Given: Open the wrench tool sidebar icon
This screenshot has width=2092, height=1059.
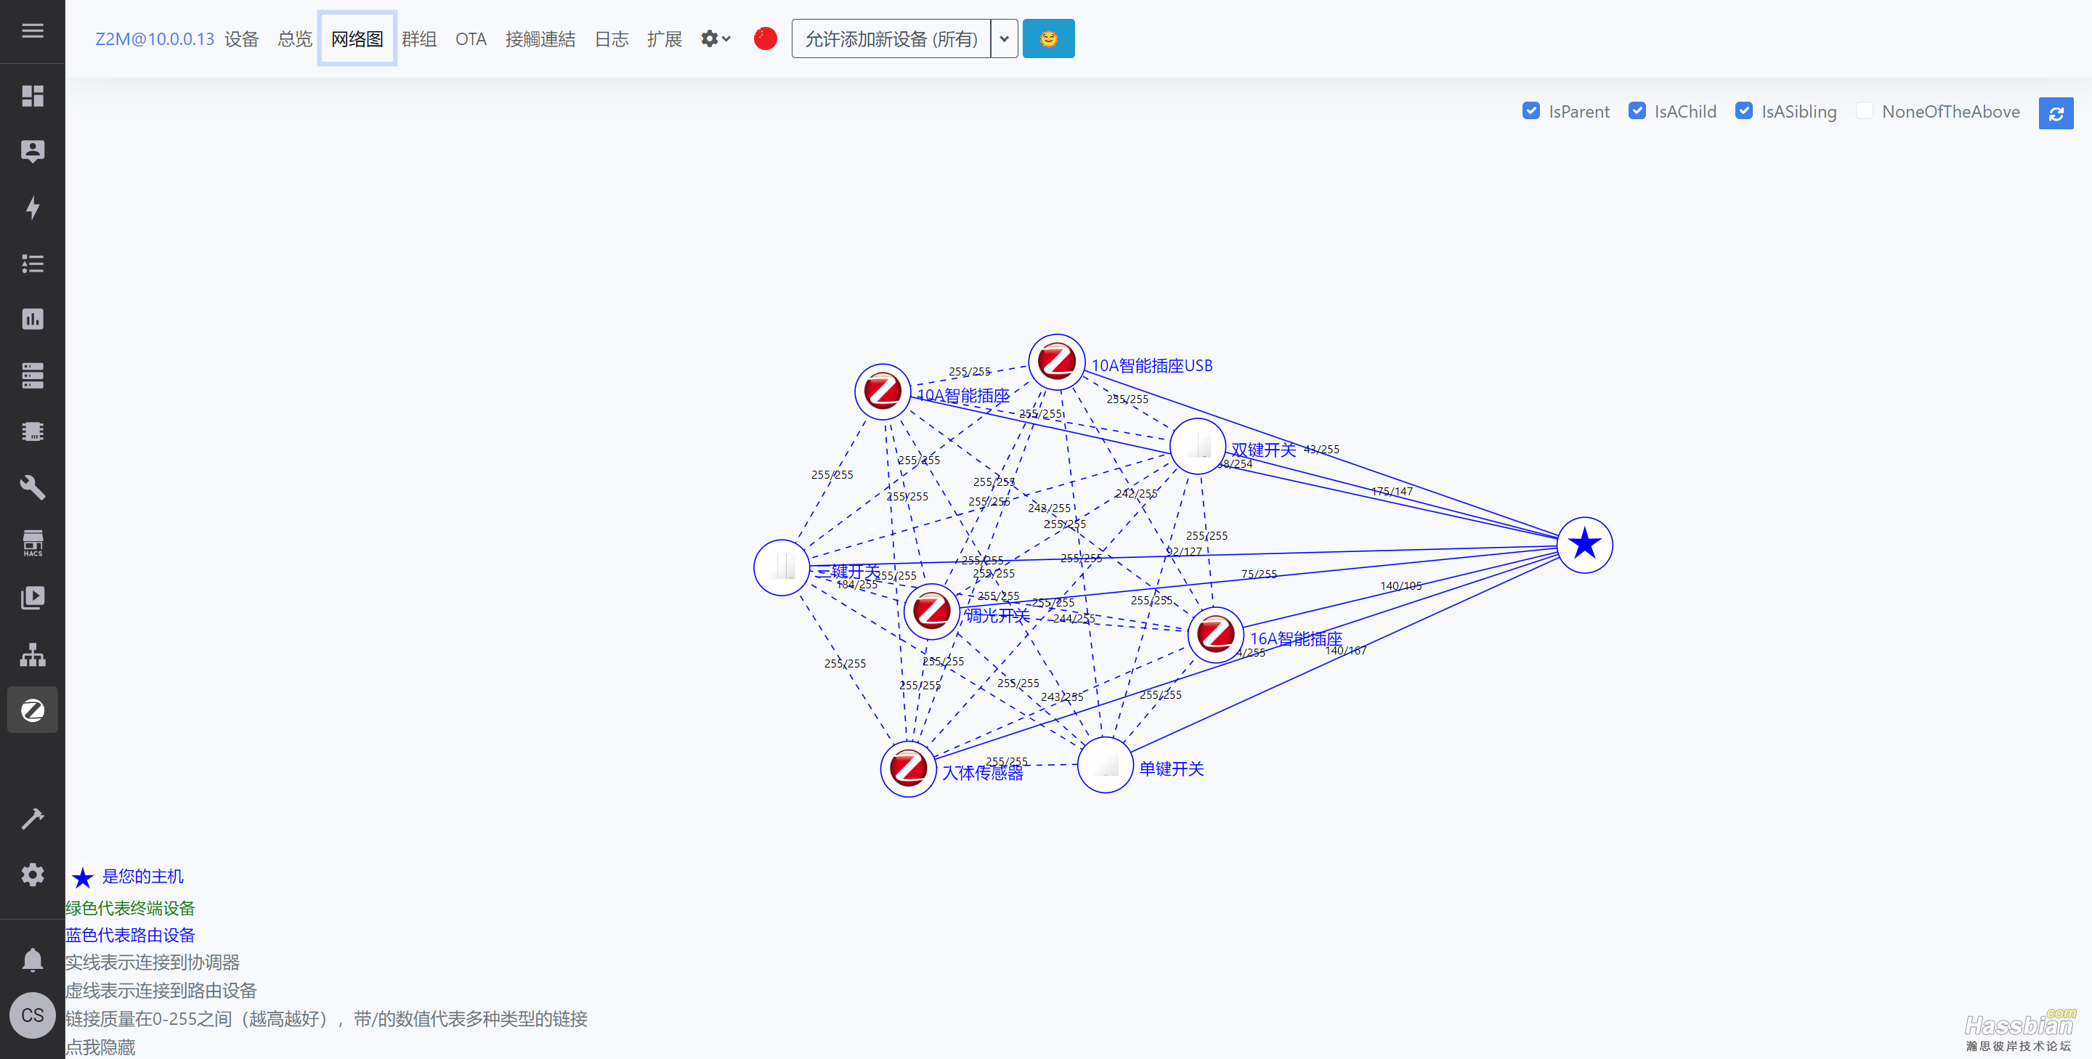Looking at the screenshot, I should point(33,487).
